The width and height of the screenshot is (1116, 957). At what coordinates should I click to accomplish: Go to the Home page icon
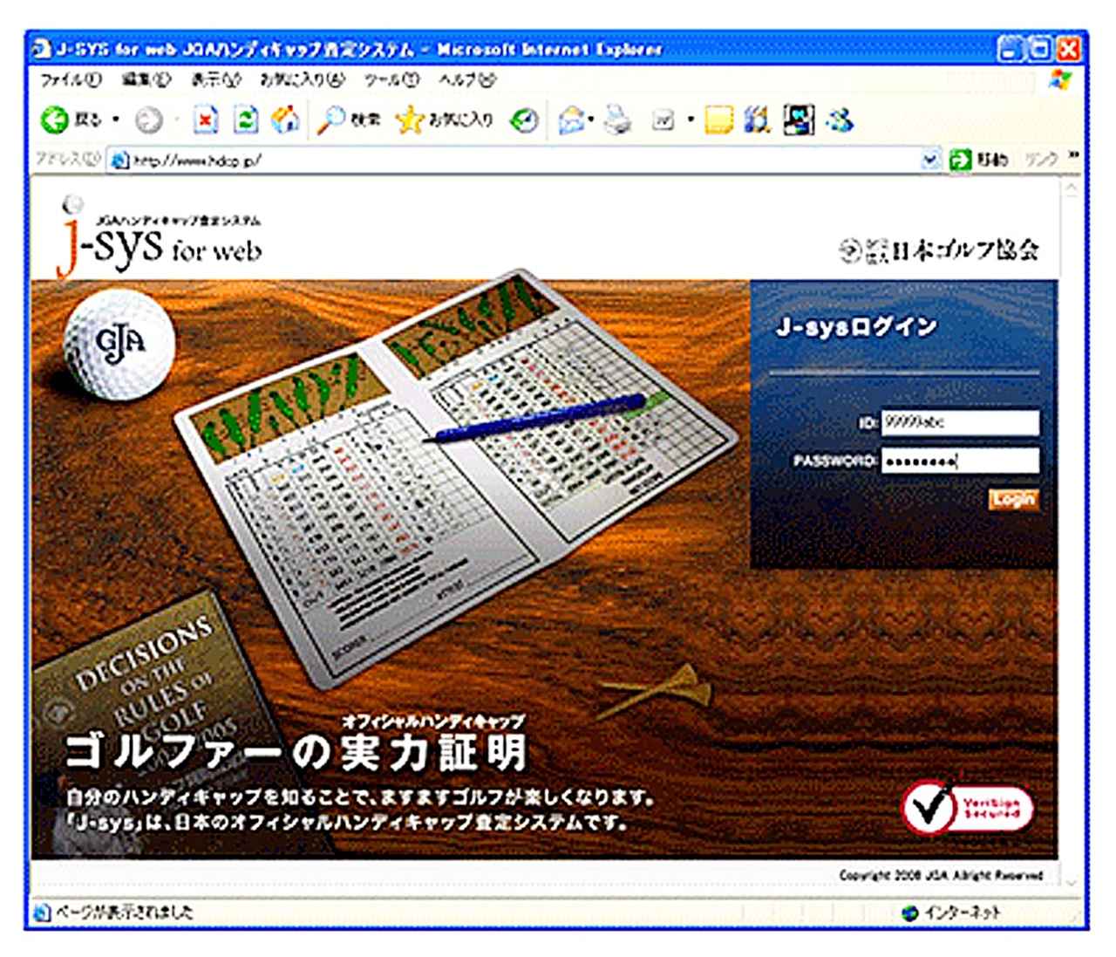(286, 120)
